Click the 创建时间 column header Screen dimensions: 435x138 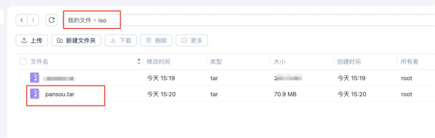[349, 62]
